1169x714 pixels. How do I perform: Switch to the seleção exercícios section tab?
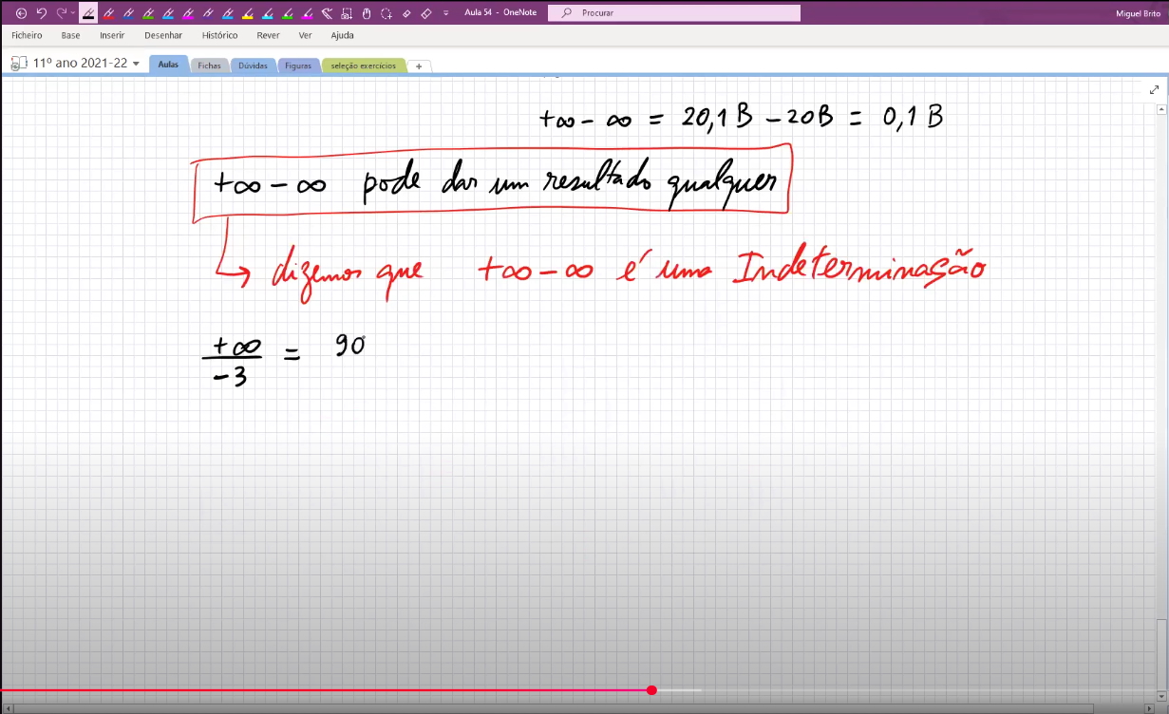pos(364,66)
